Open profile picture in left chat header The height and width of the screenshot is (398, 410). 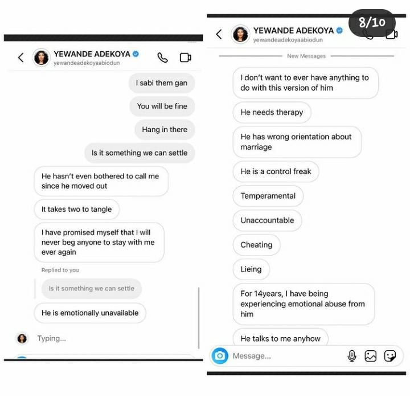point(42,58)
